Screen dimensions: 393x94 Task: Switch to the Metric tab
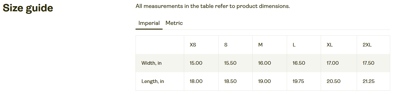tap(174, 23)
